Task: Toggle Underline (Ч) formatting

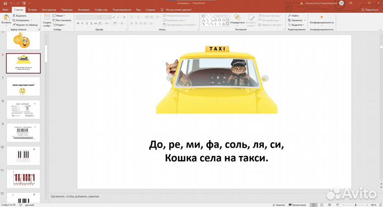Action: (87, 23)
